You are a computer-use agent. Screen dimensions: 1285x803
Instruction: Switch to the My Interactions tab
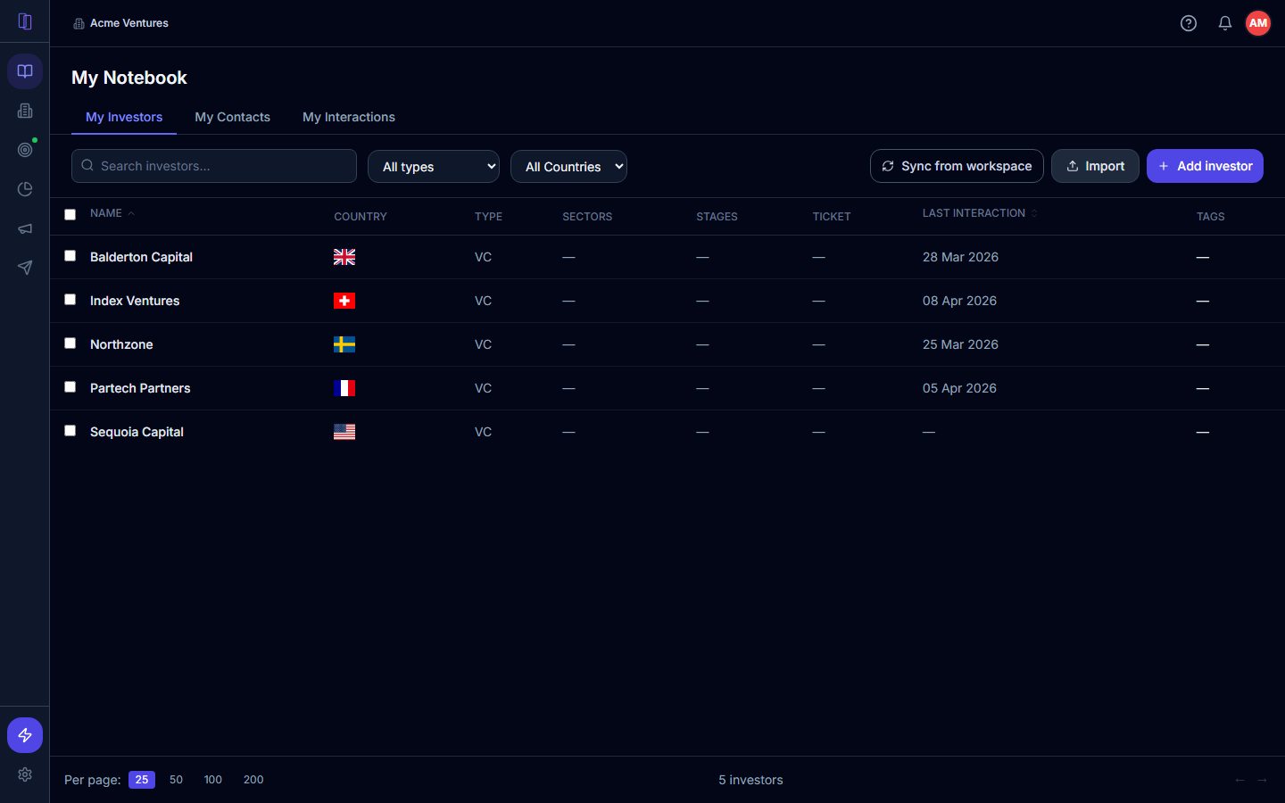pyautogui.click(x=349, y=117)
